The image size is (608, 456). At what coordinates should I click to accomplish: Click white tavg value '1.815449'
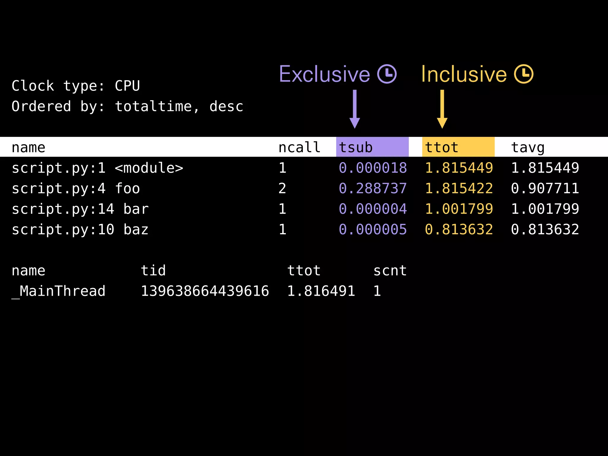pos(545,168)
